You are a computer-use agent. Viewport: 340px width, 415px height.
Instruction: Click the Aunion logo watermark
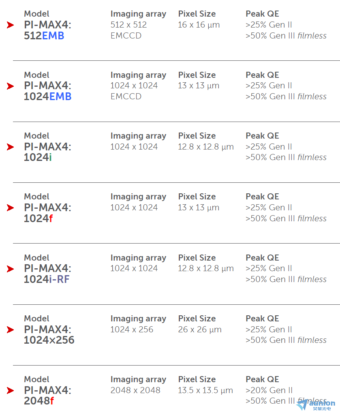tap(316, 405)
